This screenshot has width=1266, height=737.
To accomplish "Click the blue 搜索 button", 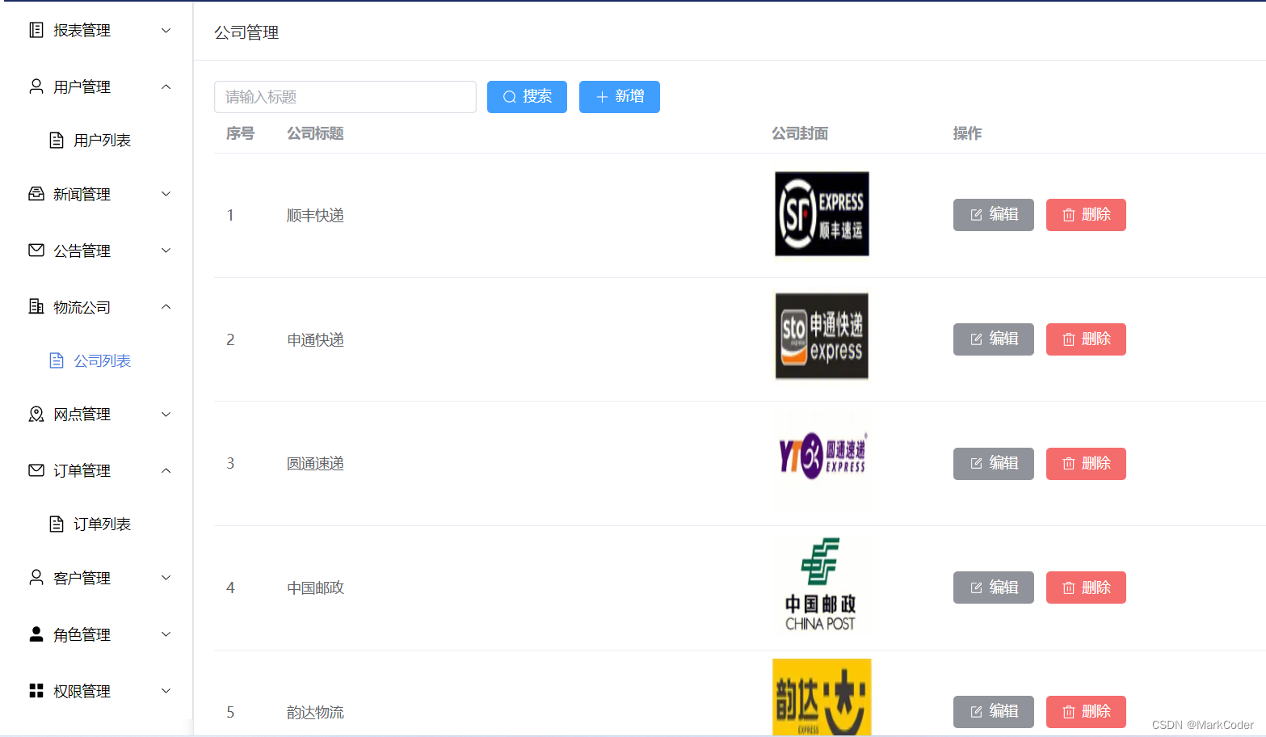I will pos(527,97).
